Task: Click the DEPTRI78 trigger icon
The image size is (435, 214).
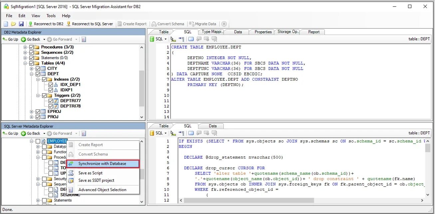Action: (x=56, y=106)
